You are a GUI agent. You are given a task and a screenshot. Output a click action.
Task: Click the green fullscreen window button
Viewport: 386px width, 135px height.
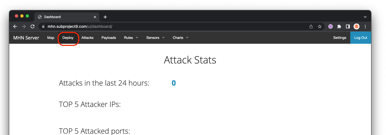tap(27, 16)
